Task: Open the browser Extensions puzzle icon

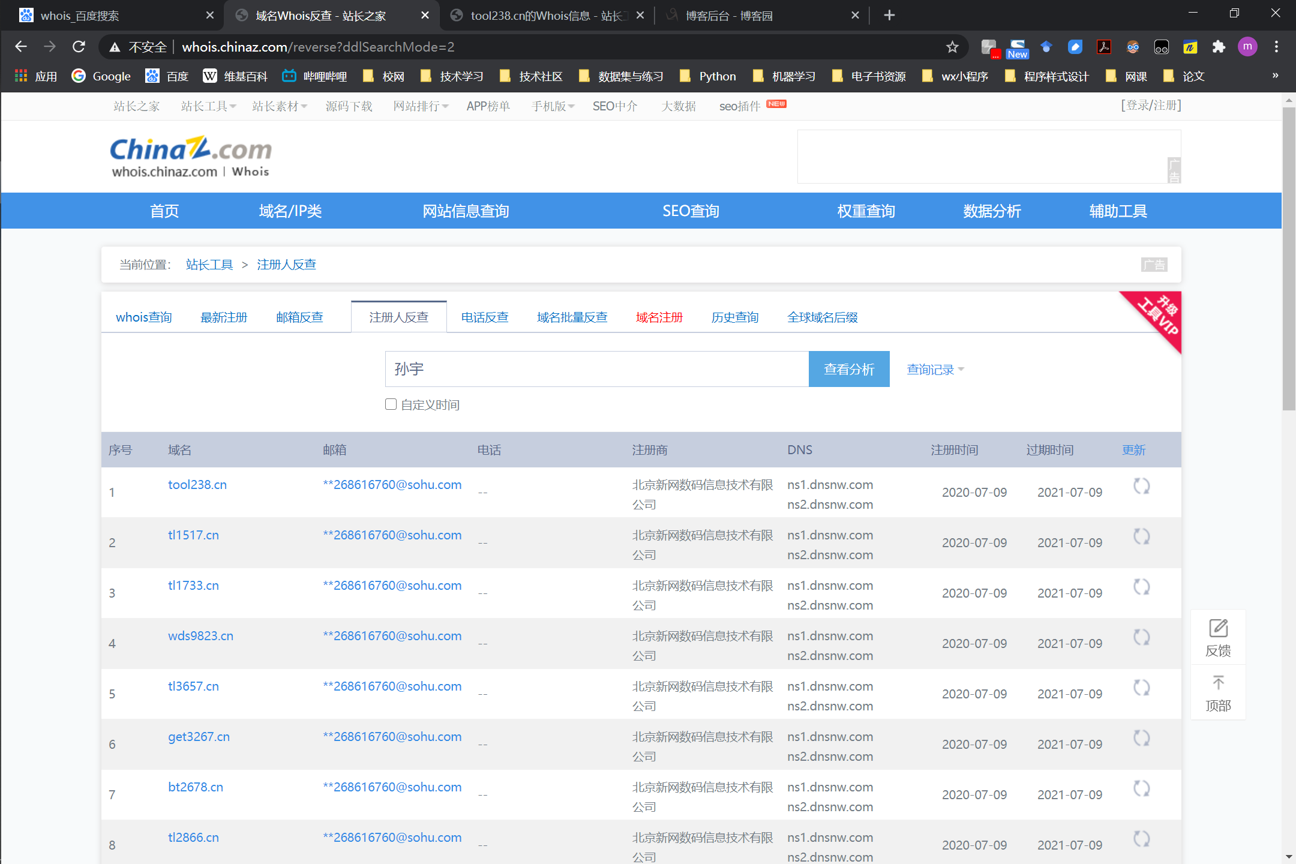Action: coord(1219,47)
